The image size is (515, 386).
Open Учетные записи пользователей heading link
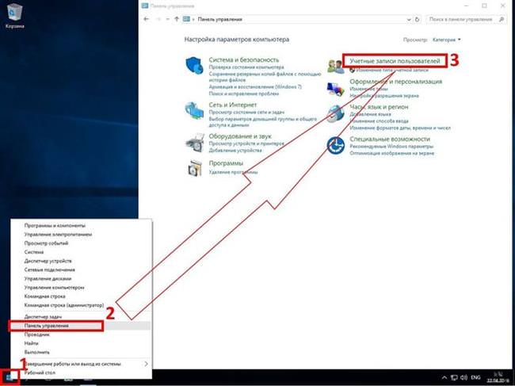pos(395,61)
